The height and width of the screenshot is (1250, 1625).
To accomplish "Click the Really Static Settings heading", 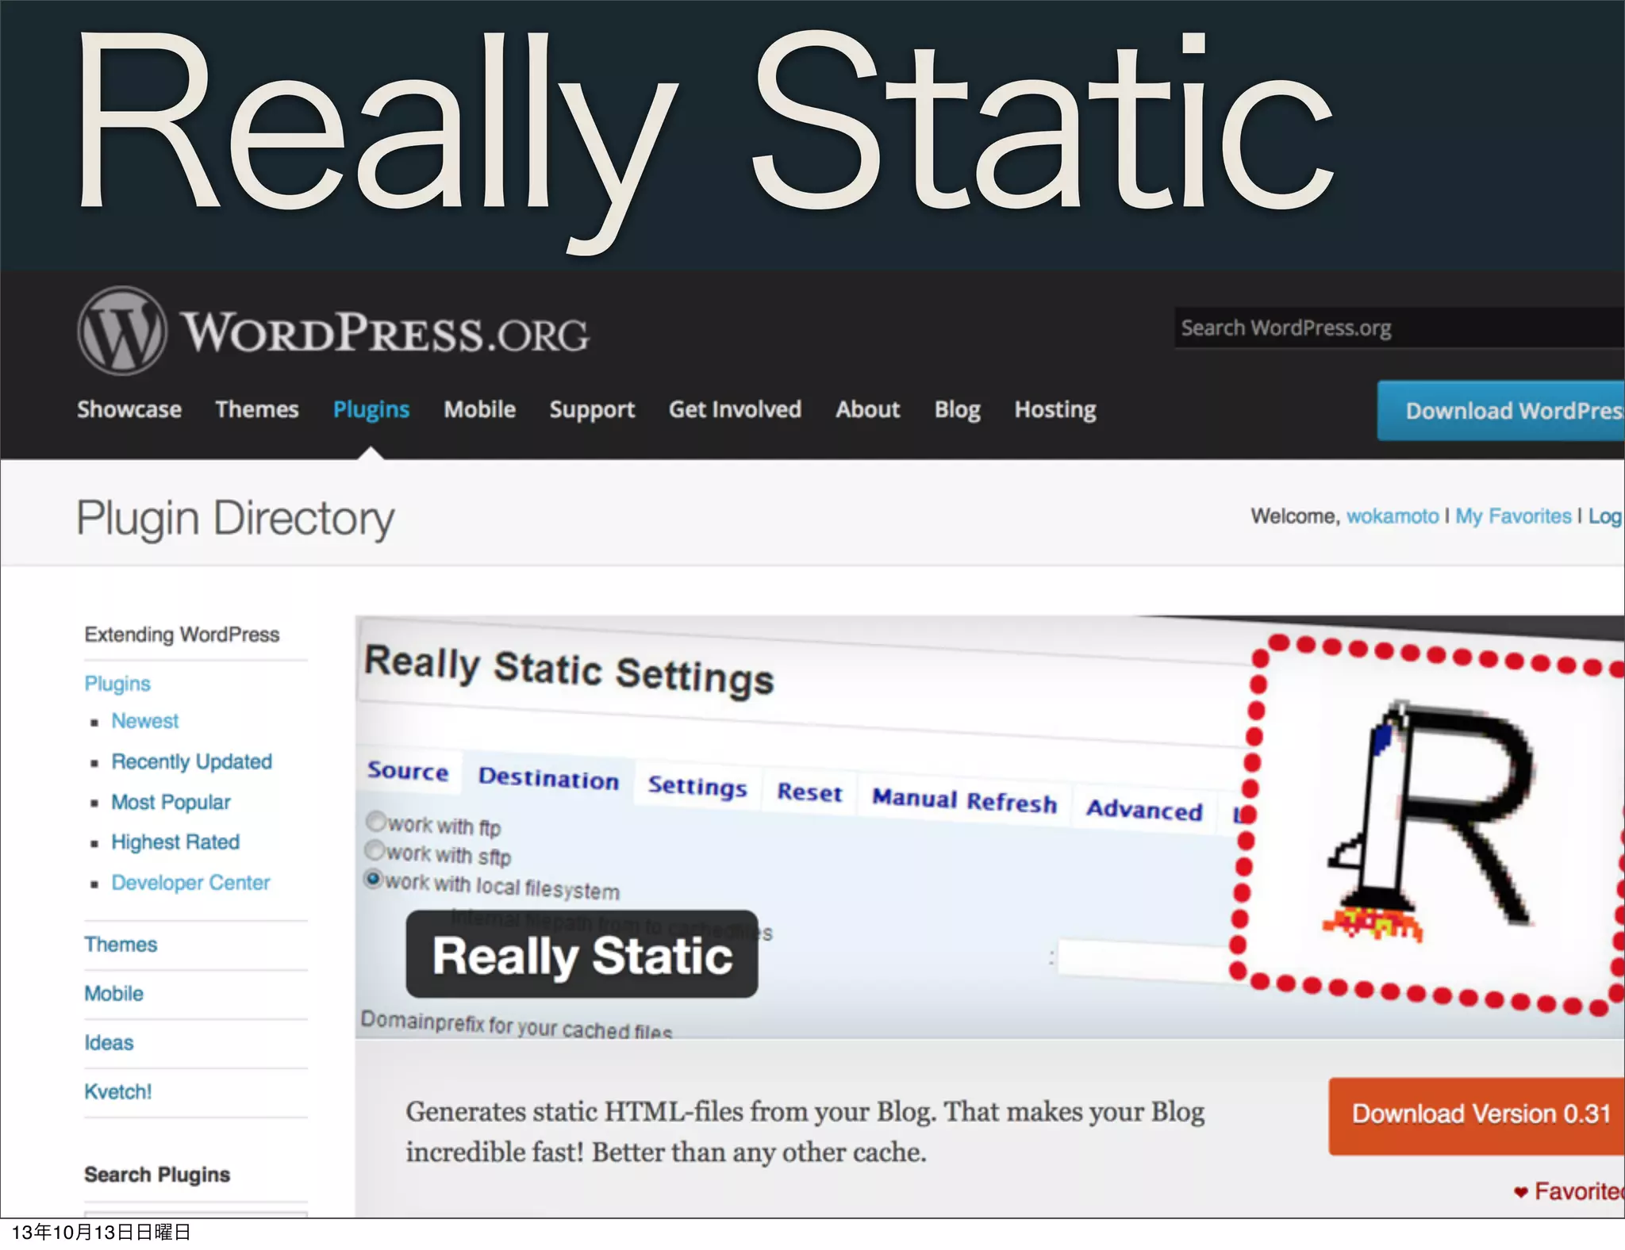I will [569, 671].
